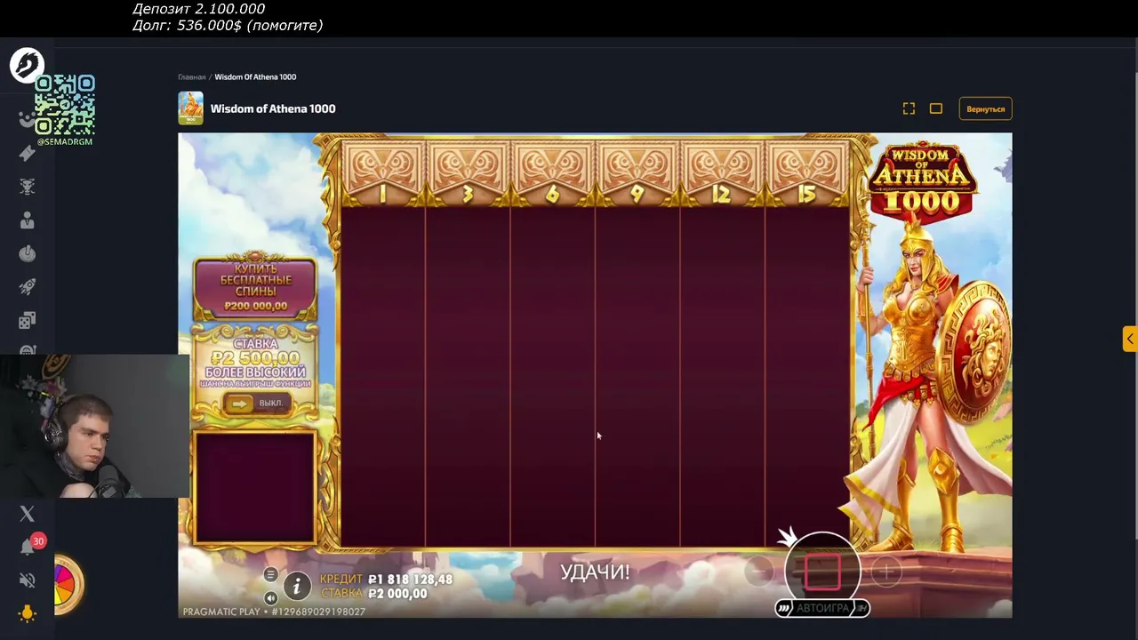
Task: Enter fullscreen mode for the game
Action: pos(909,108)
